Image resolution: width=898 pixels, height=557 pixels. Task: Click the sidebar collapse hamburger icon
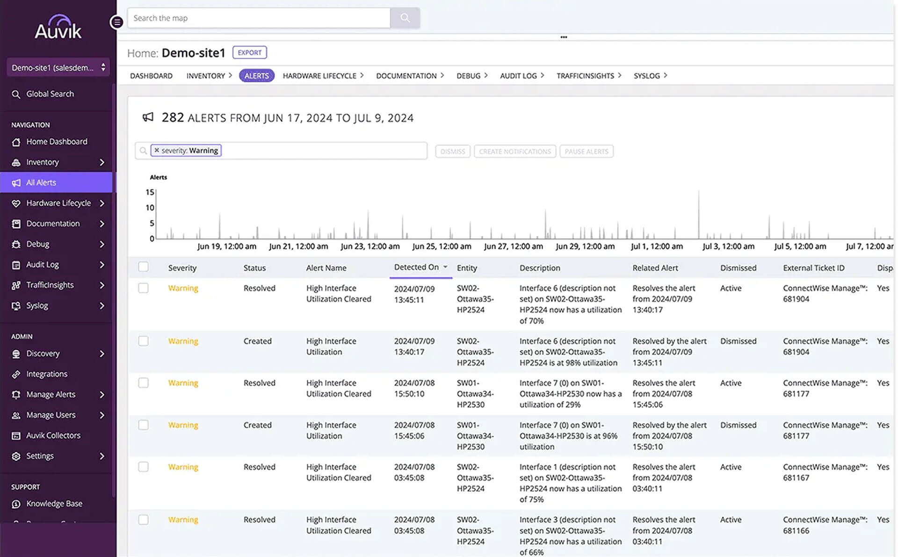(x=116, y=22)
